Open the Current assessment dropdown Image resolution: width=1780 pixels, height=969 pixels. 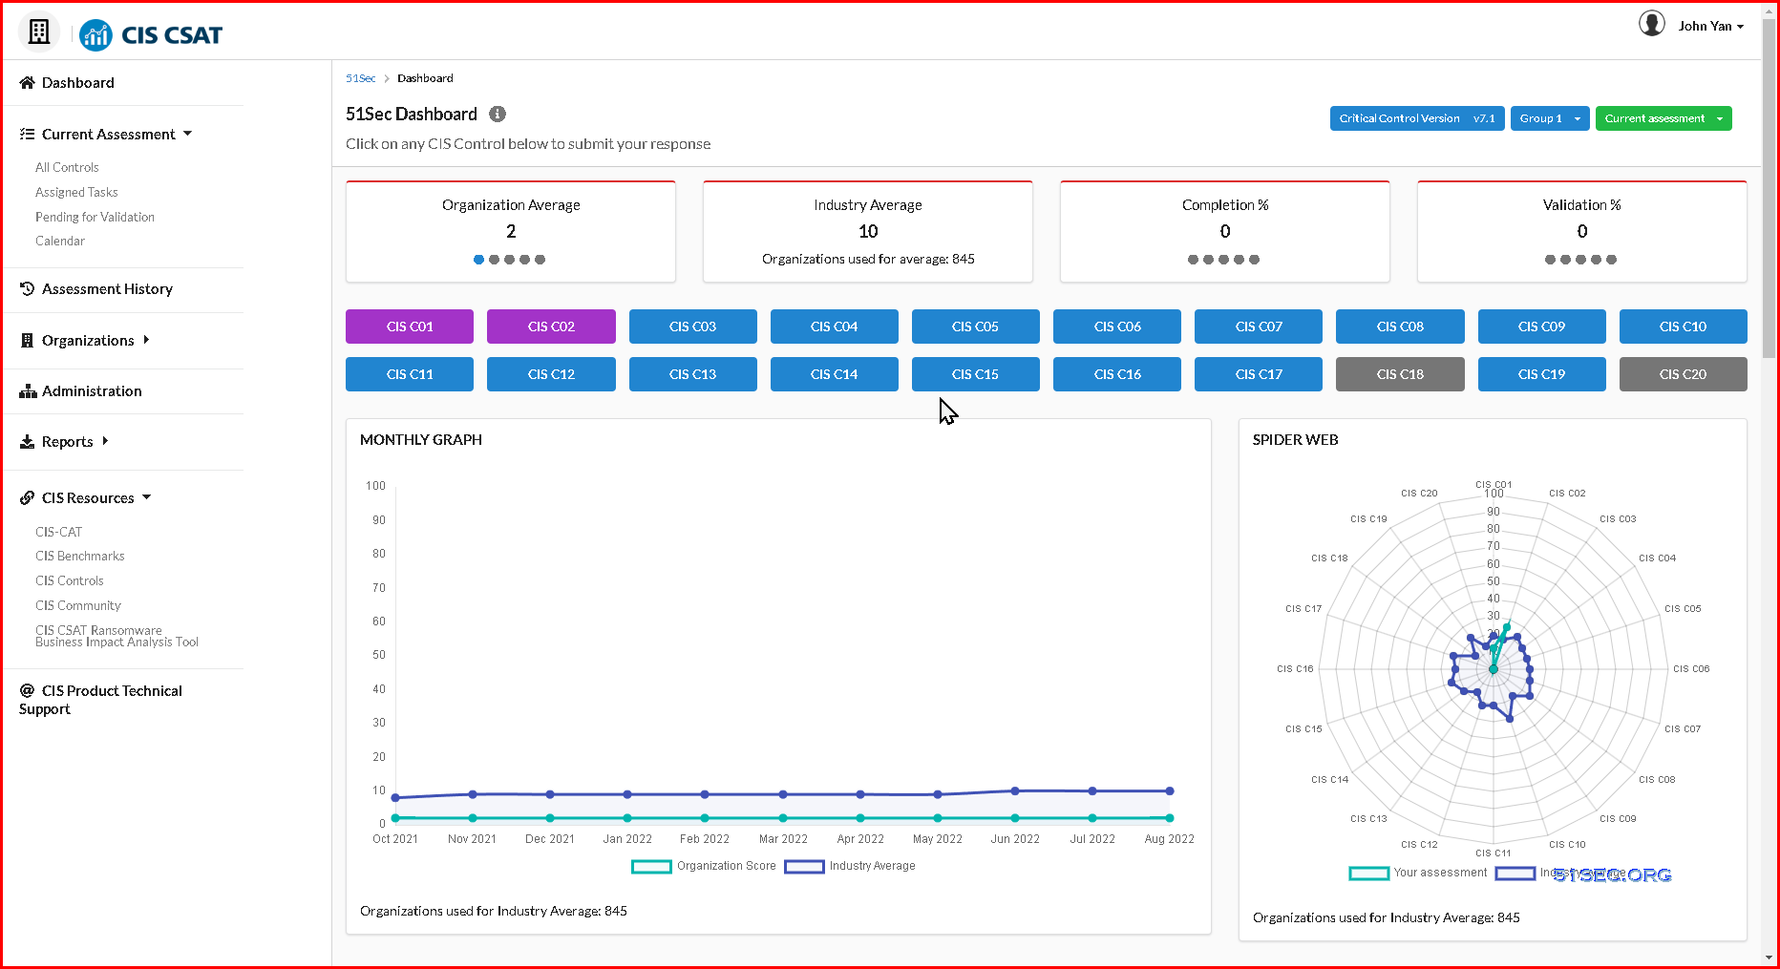point(1663,118)
